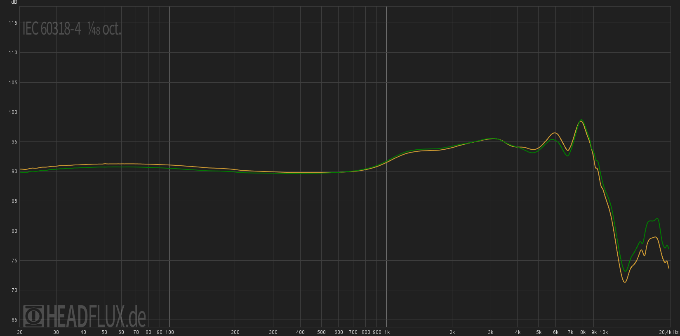
Task: Click the 700 Hz frequency axis label
Action: pos(353,332)
